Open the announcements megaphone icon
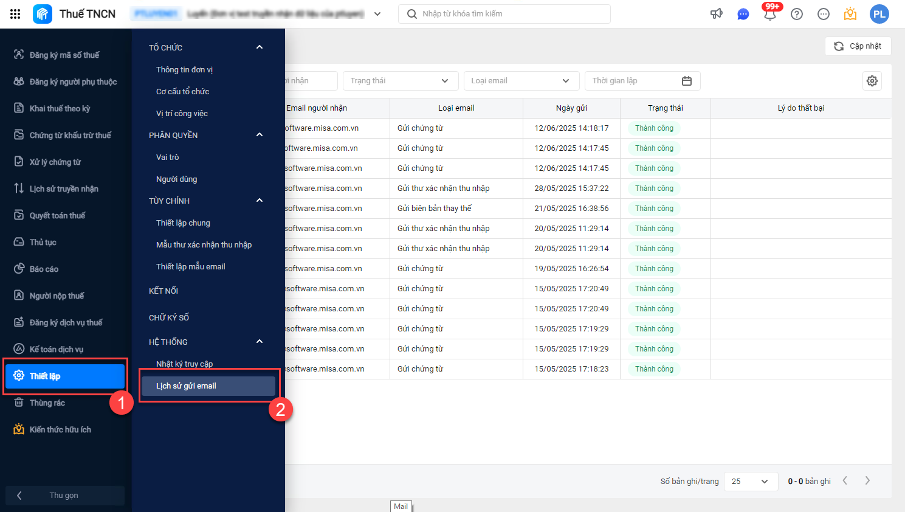This screenshot has height=512, width=905. (x=717, y=14)
